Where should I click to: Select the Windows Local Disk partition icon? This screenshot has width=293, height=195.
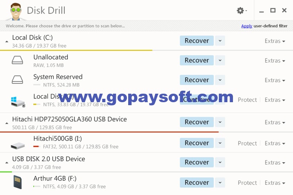point(18,102)
